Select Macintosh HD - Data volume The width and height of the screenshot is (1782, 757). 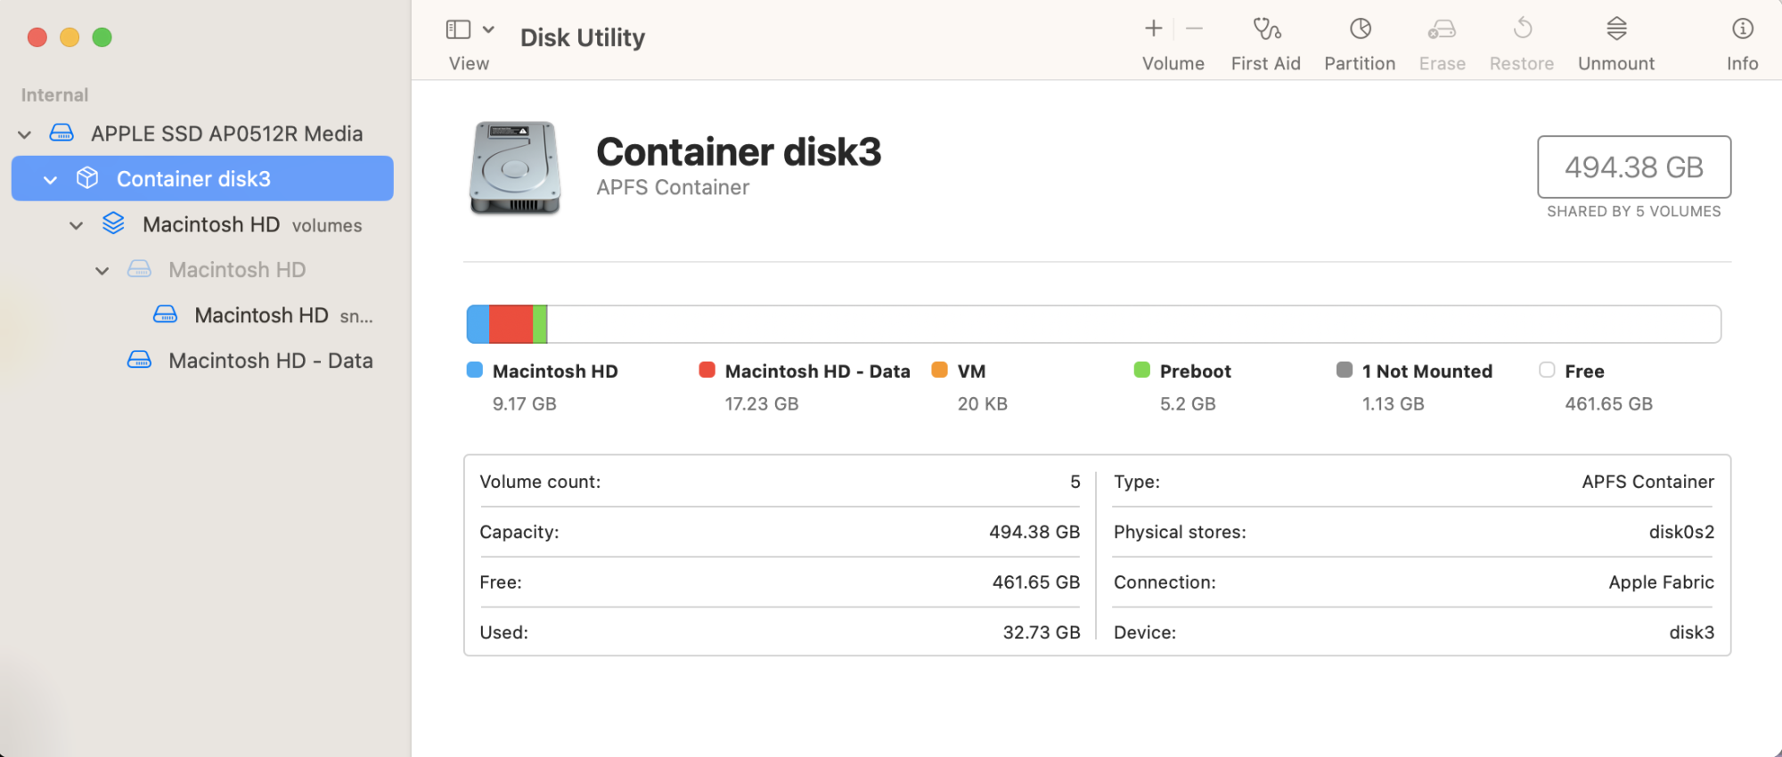(x=202, y=361)
